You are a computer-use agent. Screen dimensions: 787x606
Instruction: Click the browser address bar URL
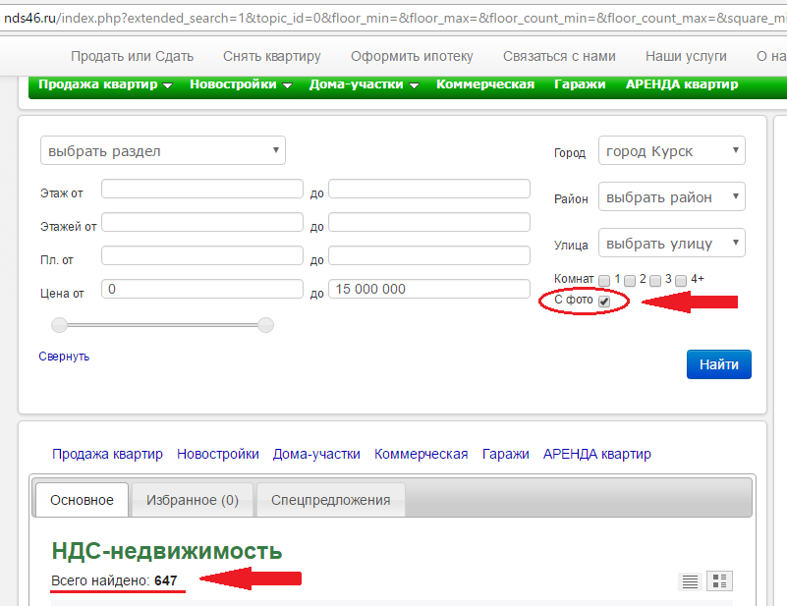(x=395, y=18)
